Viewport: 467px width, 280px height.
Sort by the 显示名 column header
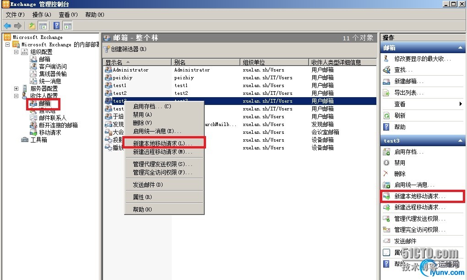(x=137, y=62)
